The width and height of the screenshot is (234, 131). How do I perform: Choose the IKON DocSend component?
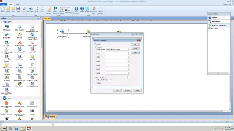tap(19, 44)
